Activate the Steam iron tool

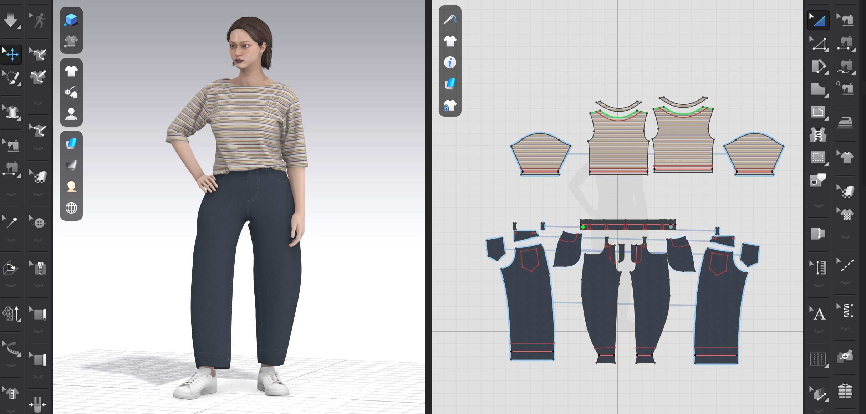point(845,123)
